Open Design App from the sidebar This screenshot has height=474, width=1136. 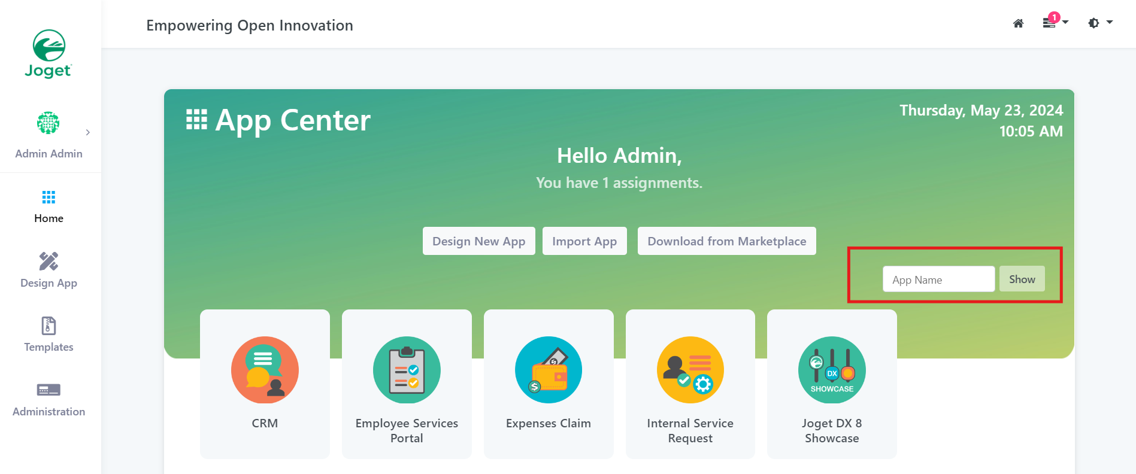point(49,271)
